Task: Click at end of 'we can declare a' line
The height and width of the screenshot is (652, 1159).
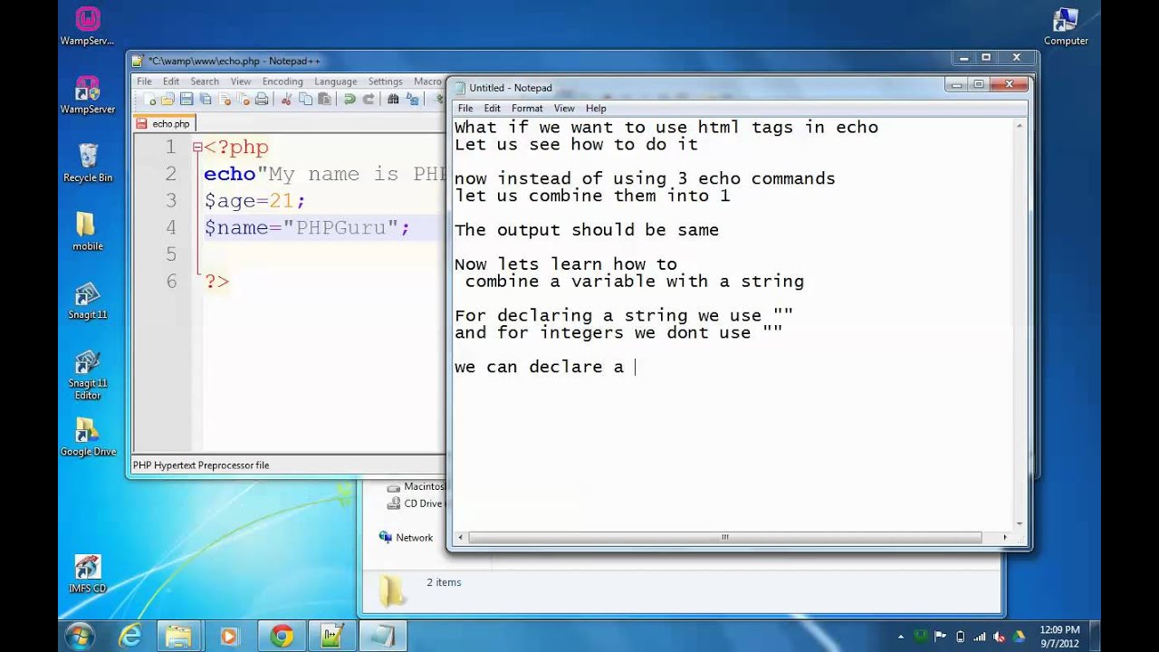Action: [x=636, y=367]
